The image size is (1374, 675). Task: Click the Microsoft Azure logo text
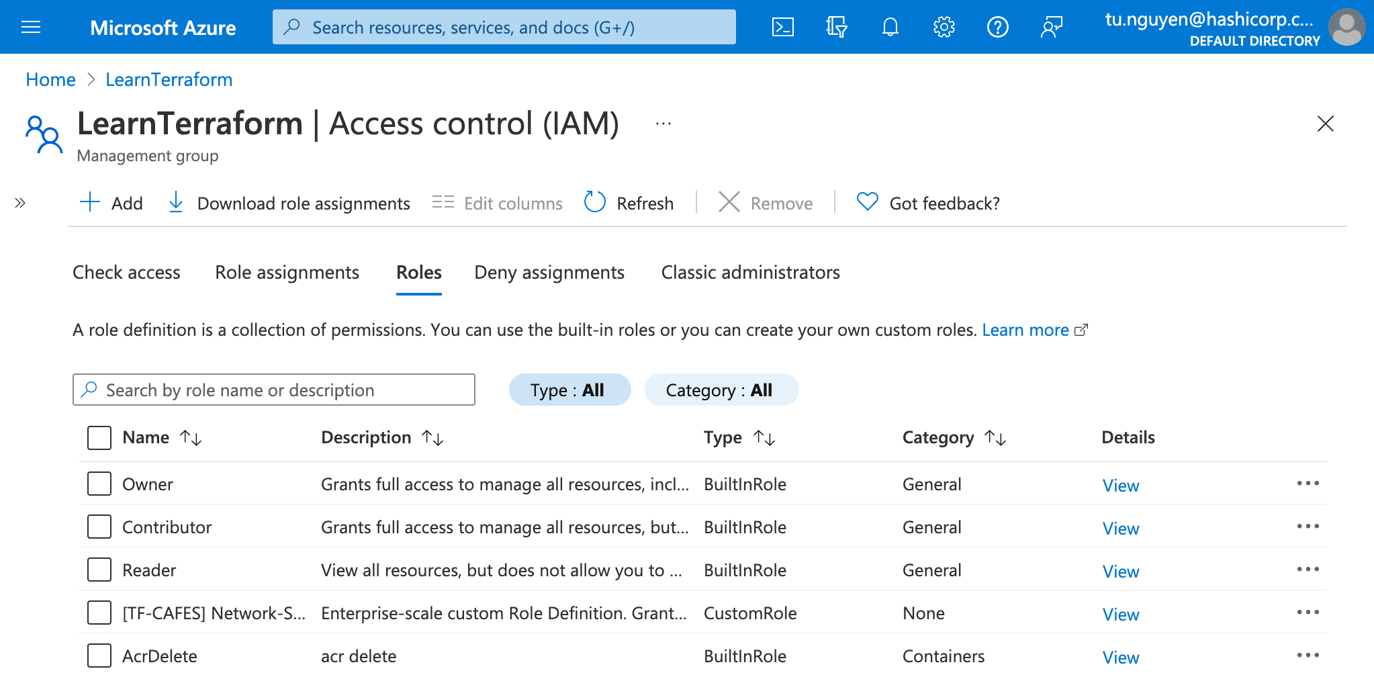(163, 28)
